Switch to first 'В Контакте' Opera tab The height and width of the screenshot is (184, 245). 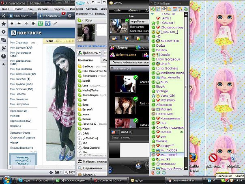tap(22, 16)
